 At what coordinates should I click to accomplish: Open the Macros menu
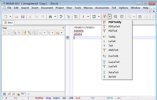(88, 8)
